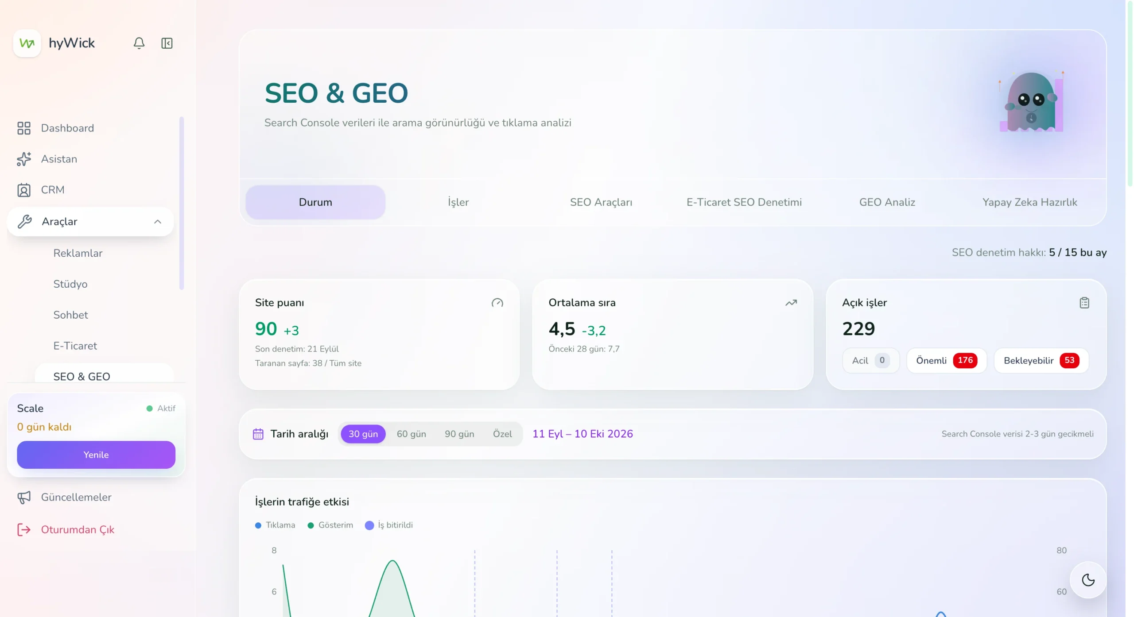Open the notifications bell
Image resolution: width=1134 pixels, height=617 pixels.
[139, 43]
